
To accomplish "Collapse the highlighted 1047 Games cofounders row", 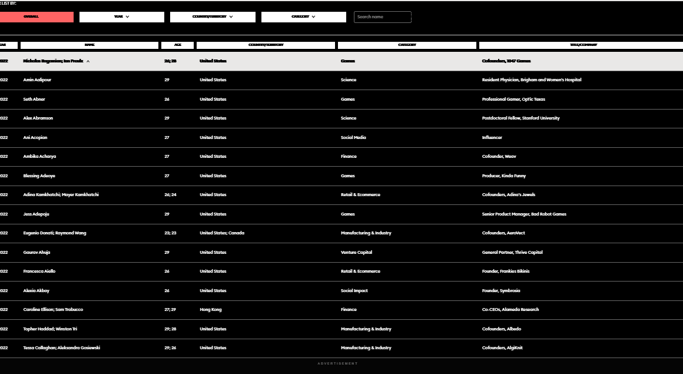I will pyautogui.click(x=88, y=61).
